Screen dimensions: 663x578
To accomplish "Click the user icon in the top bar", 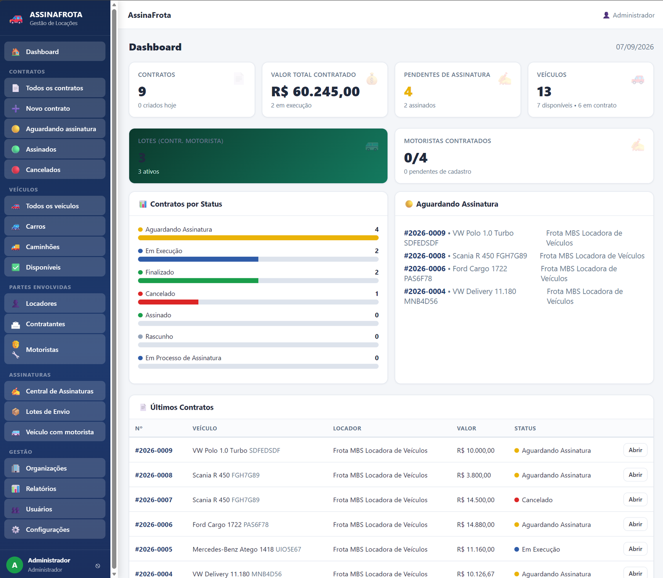I will point(606,15).
